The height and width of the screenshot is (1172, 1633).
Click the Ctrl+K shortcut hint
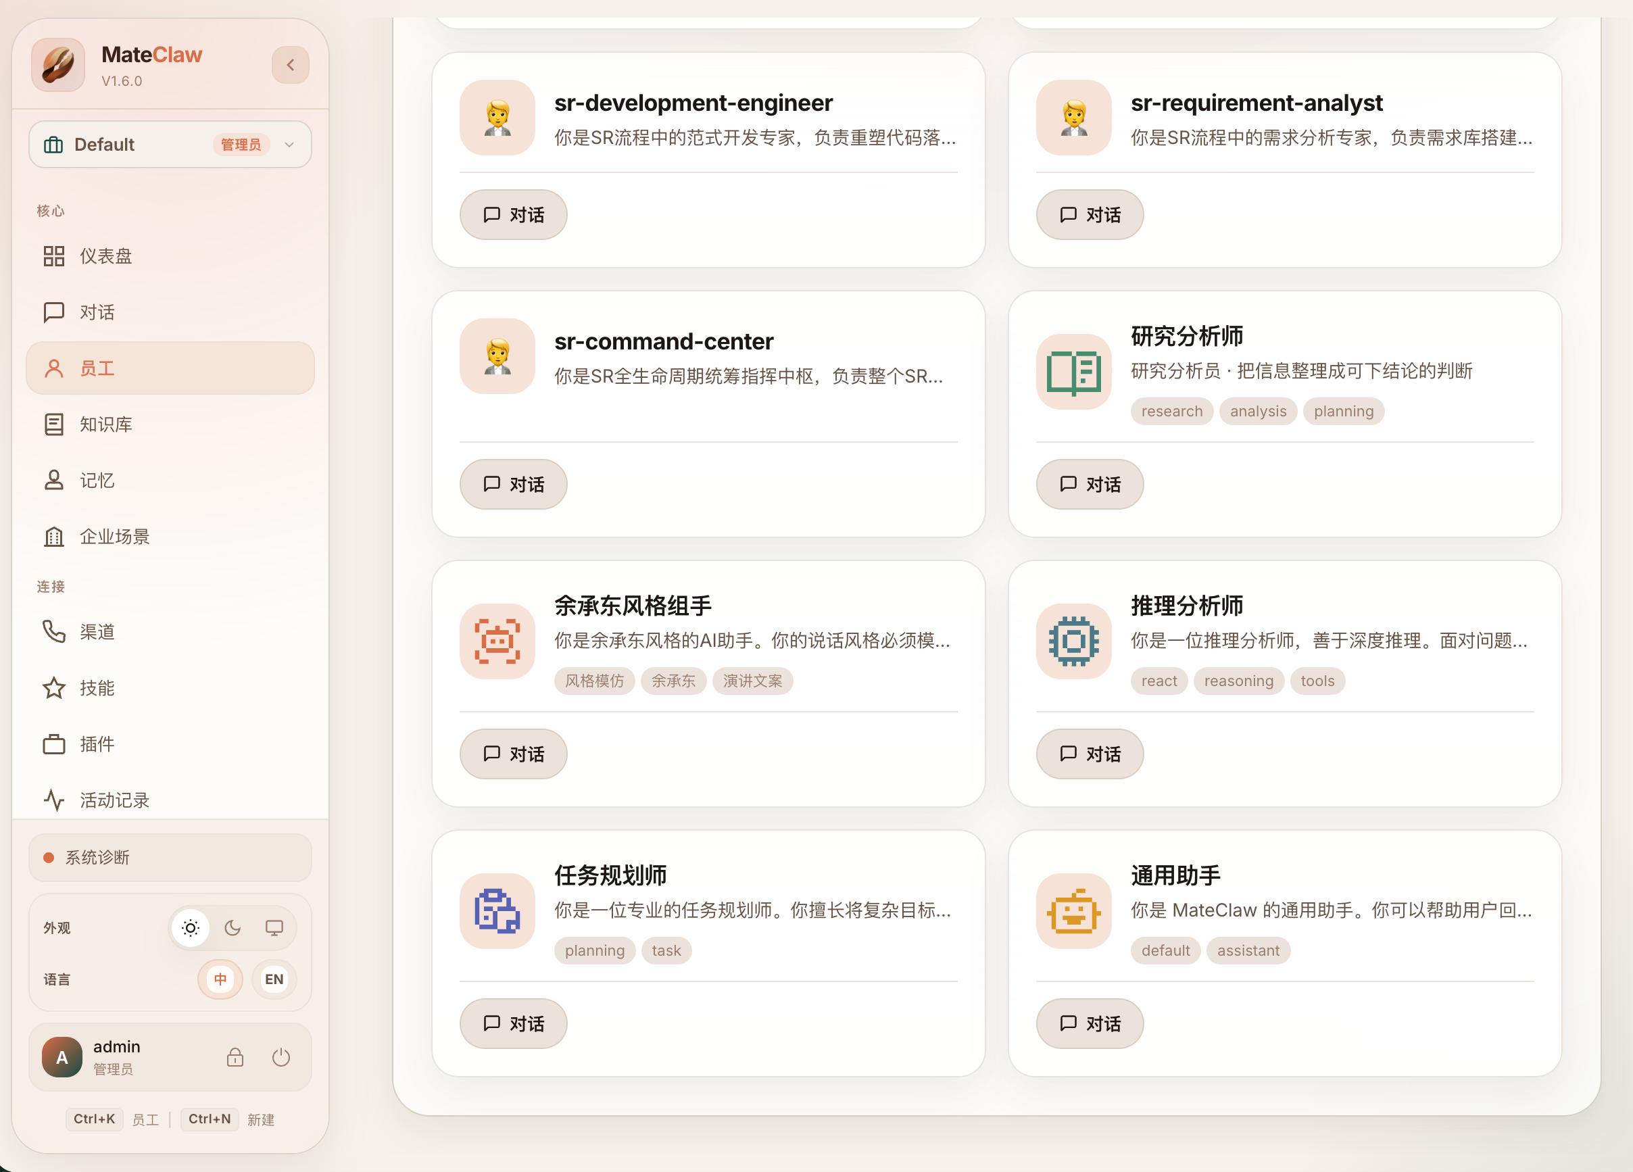pyautogui.click(x=95, y=1119)
